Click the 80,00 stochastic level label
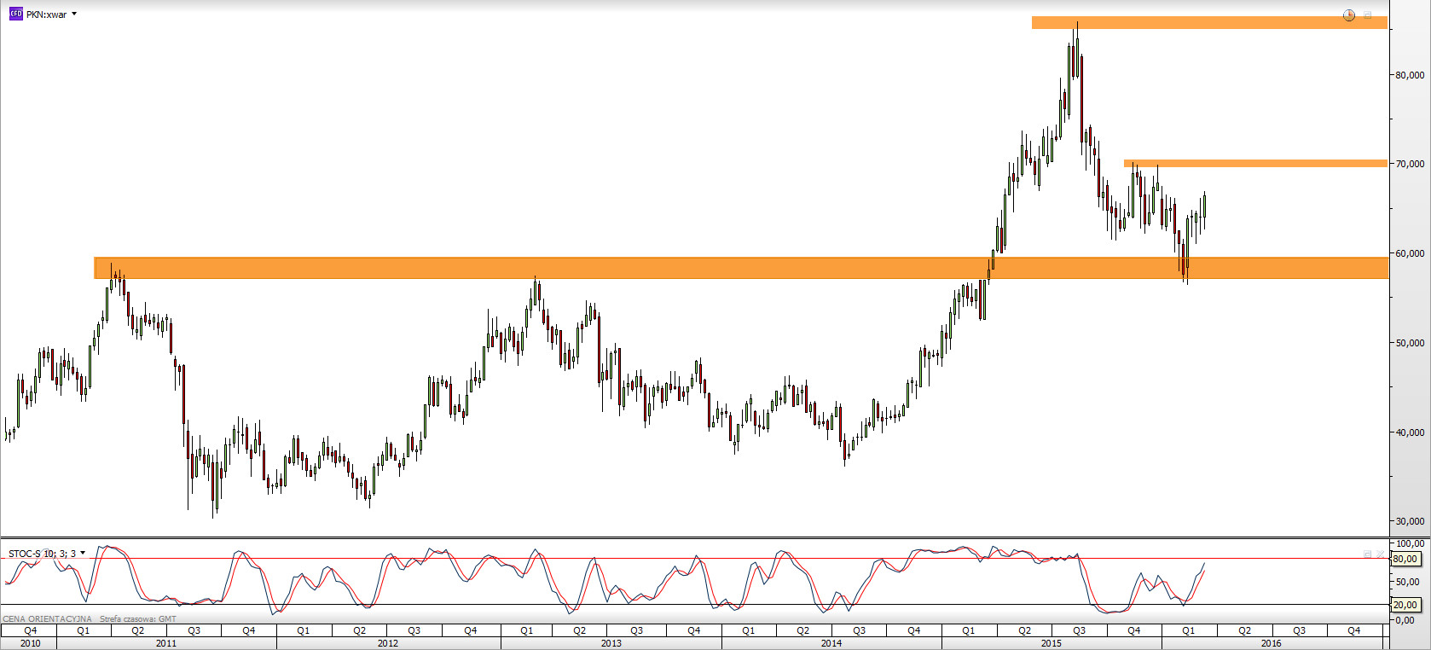 point(1405,560)
